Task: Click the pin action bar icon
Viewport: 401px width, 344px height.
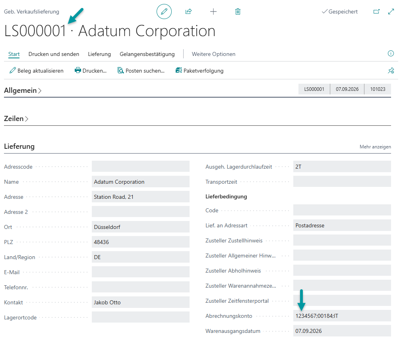Action: (391, 71)
